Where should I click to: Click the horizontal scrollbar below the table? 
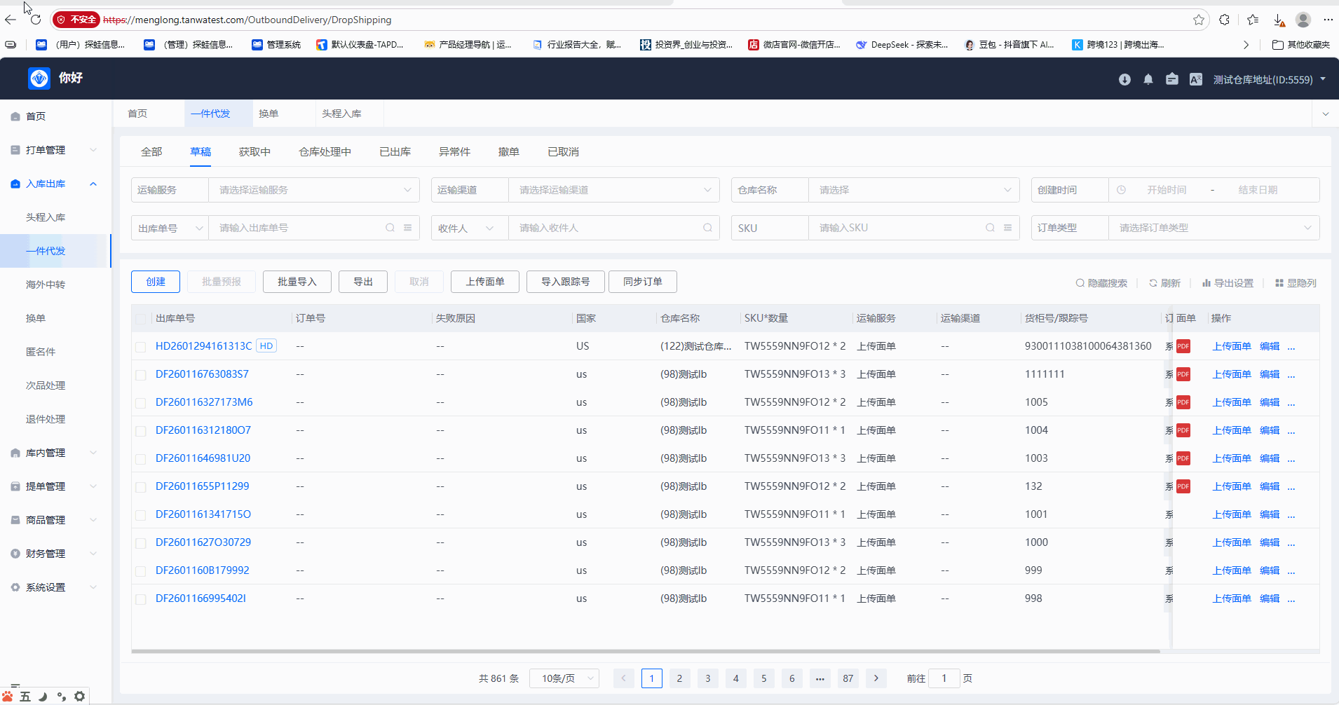click(x=645, y=651)
